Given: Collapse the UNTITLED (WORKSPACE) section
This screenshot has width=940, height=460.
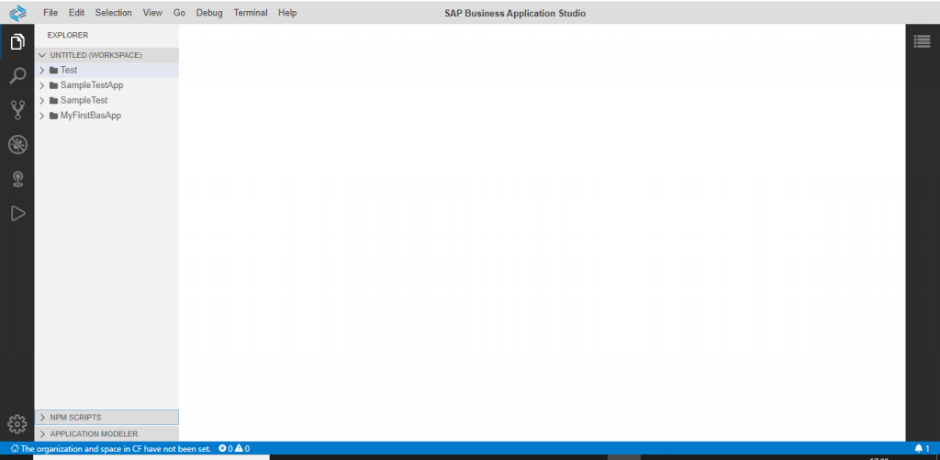Looking at the screenshot, I should click(x=42, y=55).
